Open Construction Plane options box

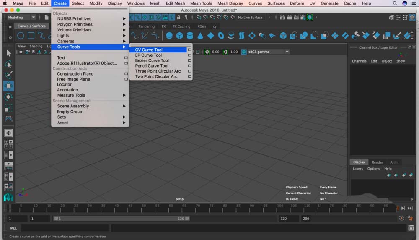tap(126, 74)
